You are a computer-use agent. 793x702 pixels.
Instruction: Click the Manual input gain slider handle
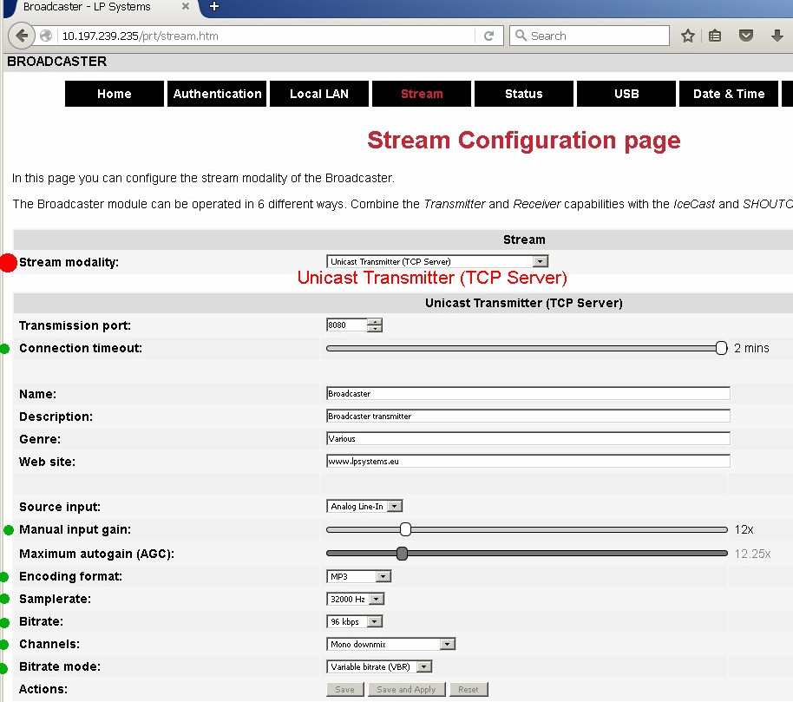(405, 529)
